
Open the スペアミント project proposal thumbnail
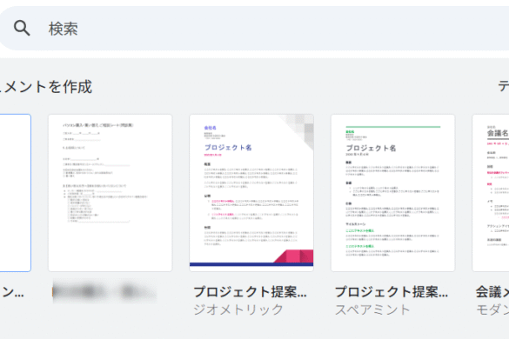tap(392, 193)
